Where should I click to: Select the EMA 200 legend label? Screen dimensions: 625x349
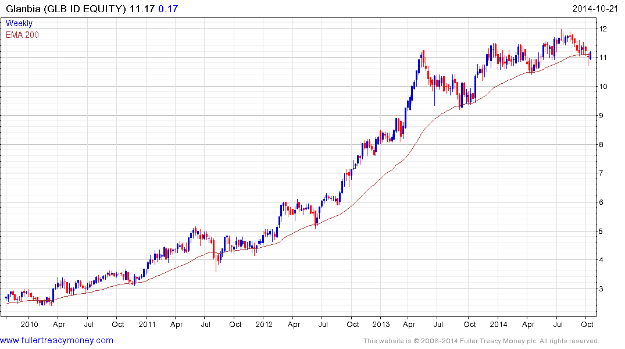click(x=22, y=35)
